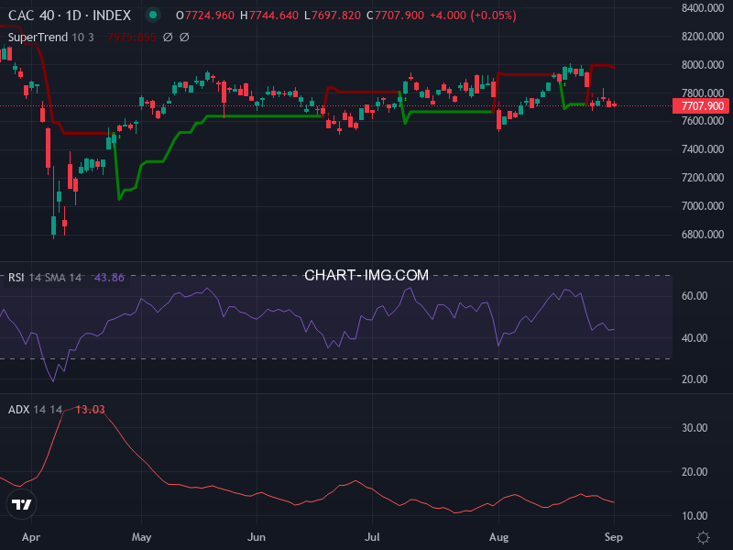The width and height of the screenshot is (733, 550).
Task: Click the open value O7724.960
Action: (205, 16)
